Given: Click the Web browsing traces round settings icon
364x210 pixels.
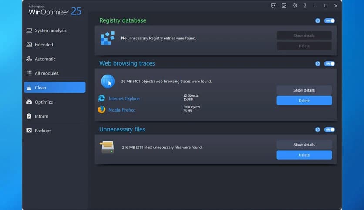Looking at the screenshot, I should [x=318, y=64].
